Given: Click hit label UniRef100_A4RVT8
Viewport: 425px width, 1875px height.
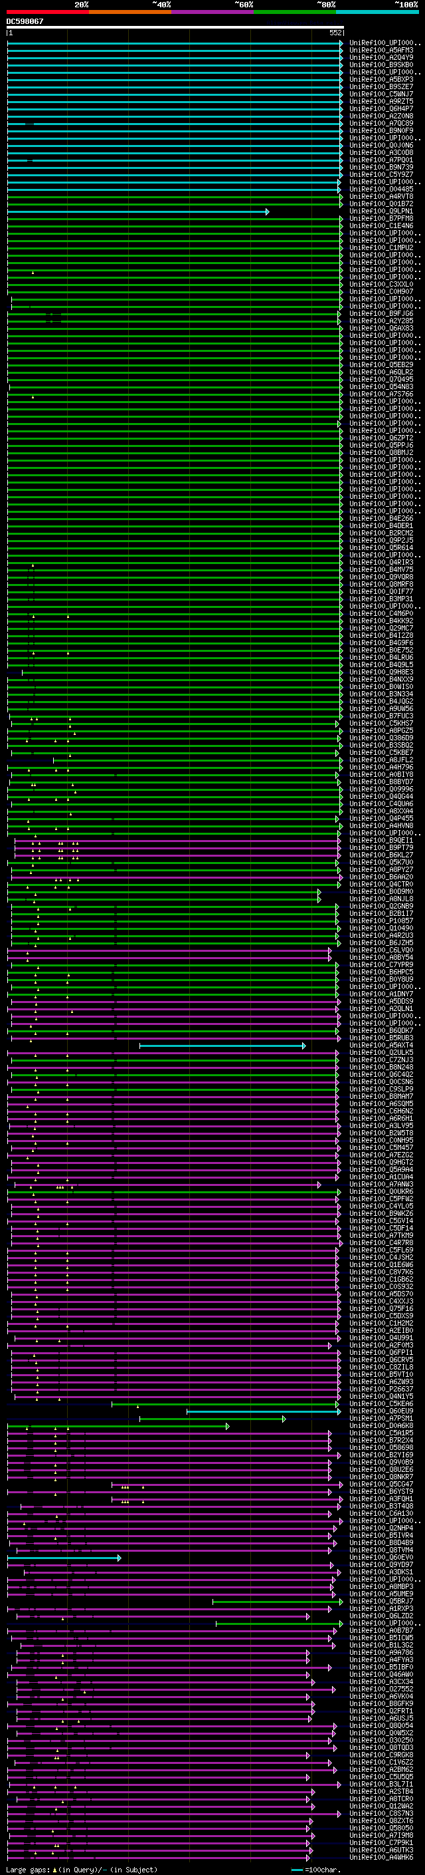Looking at the screenshot, I should coord(381,198).
